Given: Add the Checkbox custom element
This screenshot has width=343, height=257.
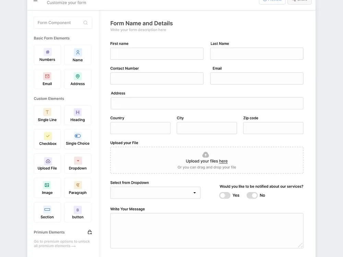Looking at the screenshot, I should click(47, 139).
